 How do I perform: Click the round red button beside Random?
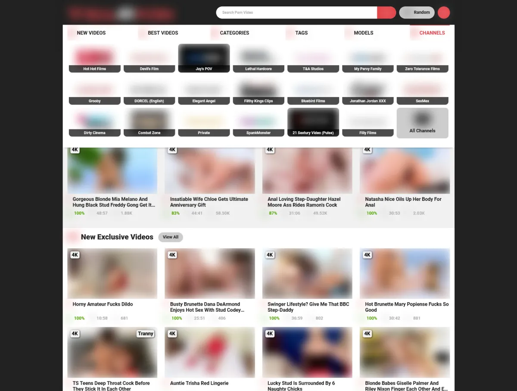443,13
